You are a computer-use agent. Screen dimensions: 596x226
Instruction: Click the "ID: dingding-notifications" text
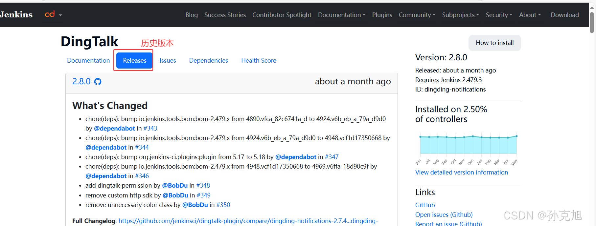tap(450, 89)
